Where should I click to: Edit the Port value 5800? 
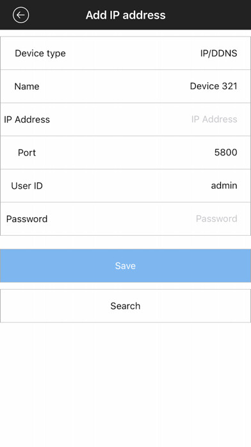point(125,152)
